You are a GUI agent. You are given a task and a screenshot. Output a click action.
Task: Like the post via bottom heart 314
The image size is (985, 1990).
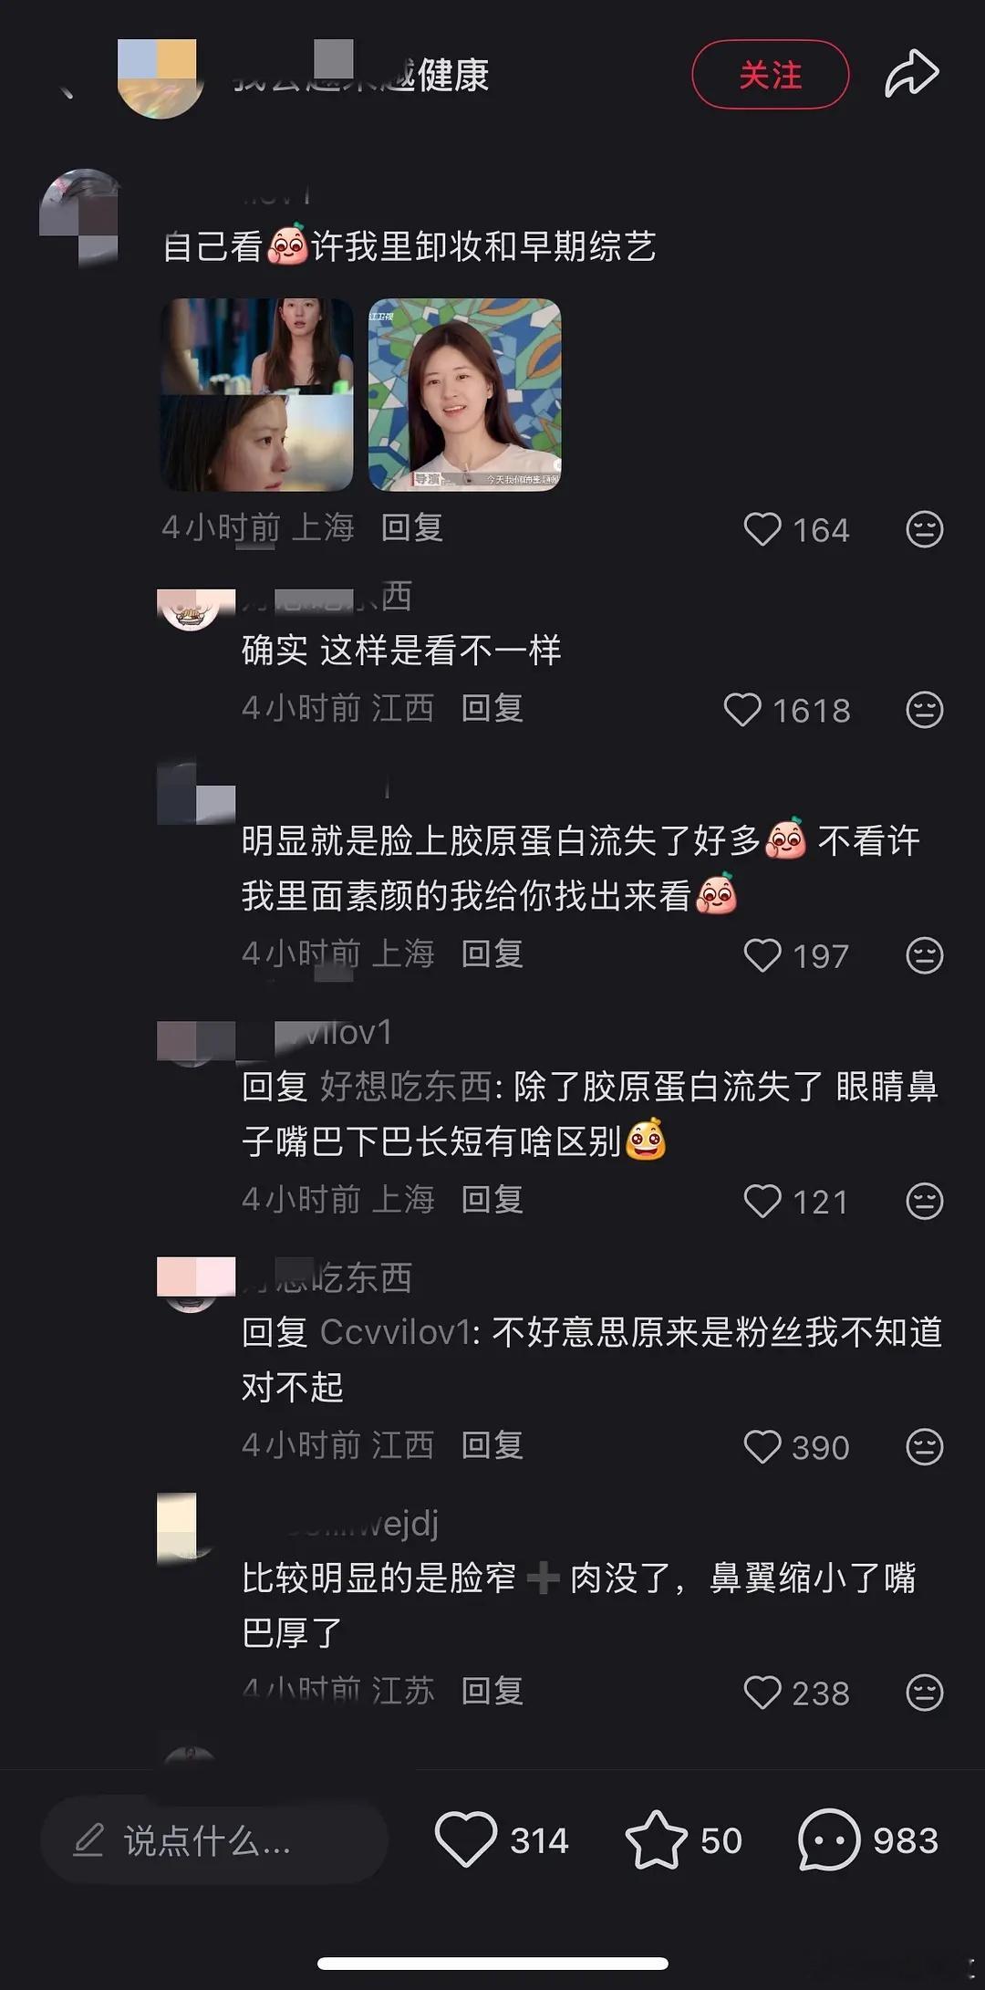[466, 1840]
